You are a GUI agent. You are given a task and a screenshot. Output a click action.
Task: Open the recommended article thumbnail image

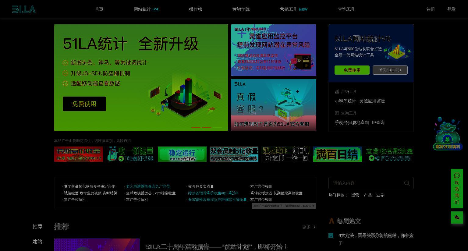point(97,245)
